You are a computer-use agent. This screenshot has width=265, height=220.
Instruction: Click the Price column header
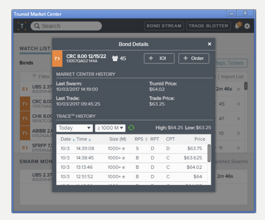(200, 139)
